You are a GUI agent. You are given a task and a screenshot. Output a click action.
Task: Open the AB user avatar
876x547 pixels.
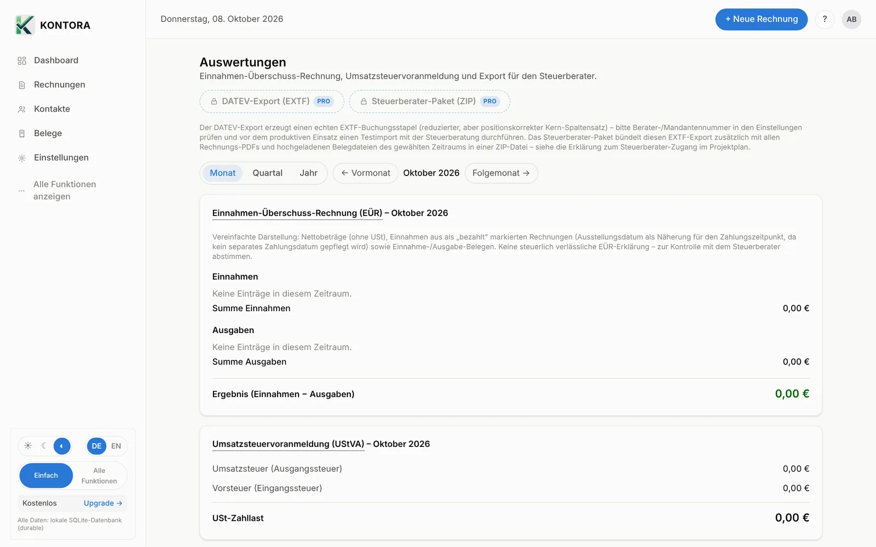[851, 19]
